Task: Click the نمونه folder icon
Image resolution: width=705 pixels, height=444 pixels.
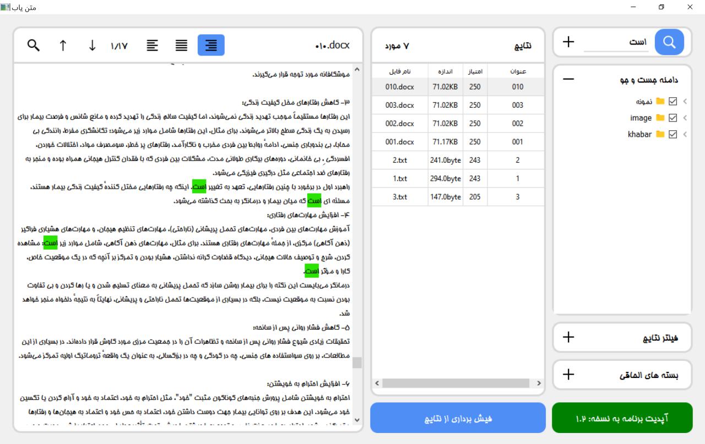Action: [660, 101]
